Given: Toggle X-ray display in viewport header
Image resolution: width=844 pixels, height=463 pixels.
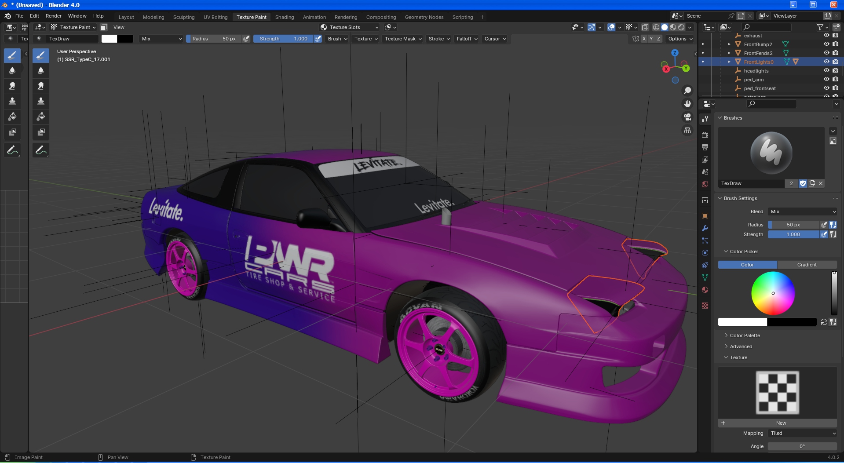Looking at the screenshot, I should [645, 27].
